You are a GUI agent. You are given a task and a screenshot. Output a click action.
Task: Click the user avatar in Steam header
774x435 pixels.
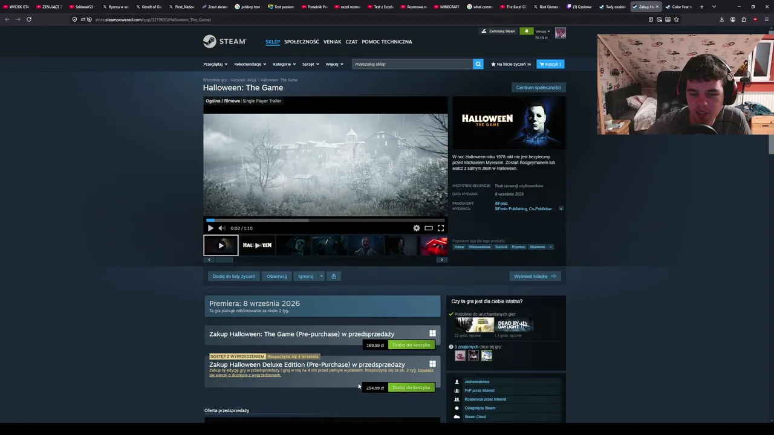(561, 33)
